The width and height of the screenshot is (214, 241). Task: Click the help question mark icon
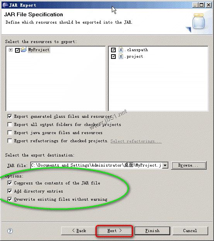tap(10, 231)
